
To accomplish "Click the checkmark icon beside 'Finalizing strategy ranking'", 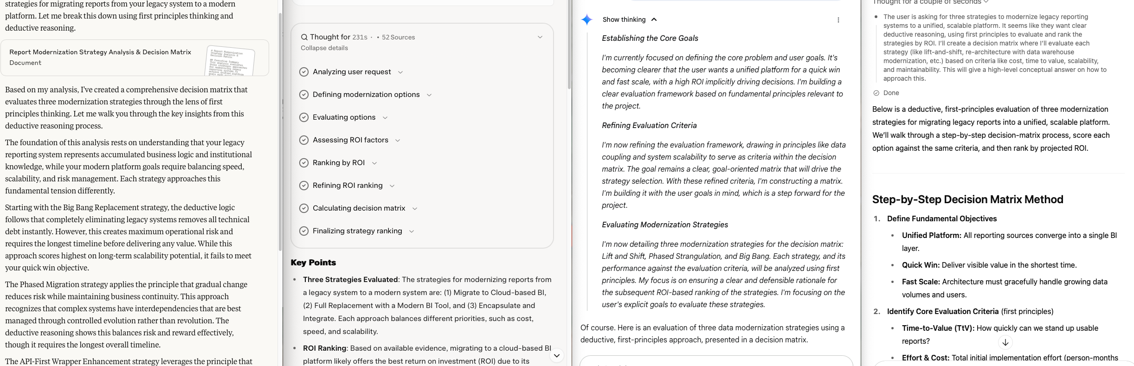I will tap(304, 231).
